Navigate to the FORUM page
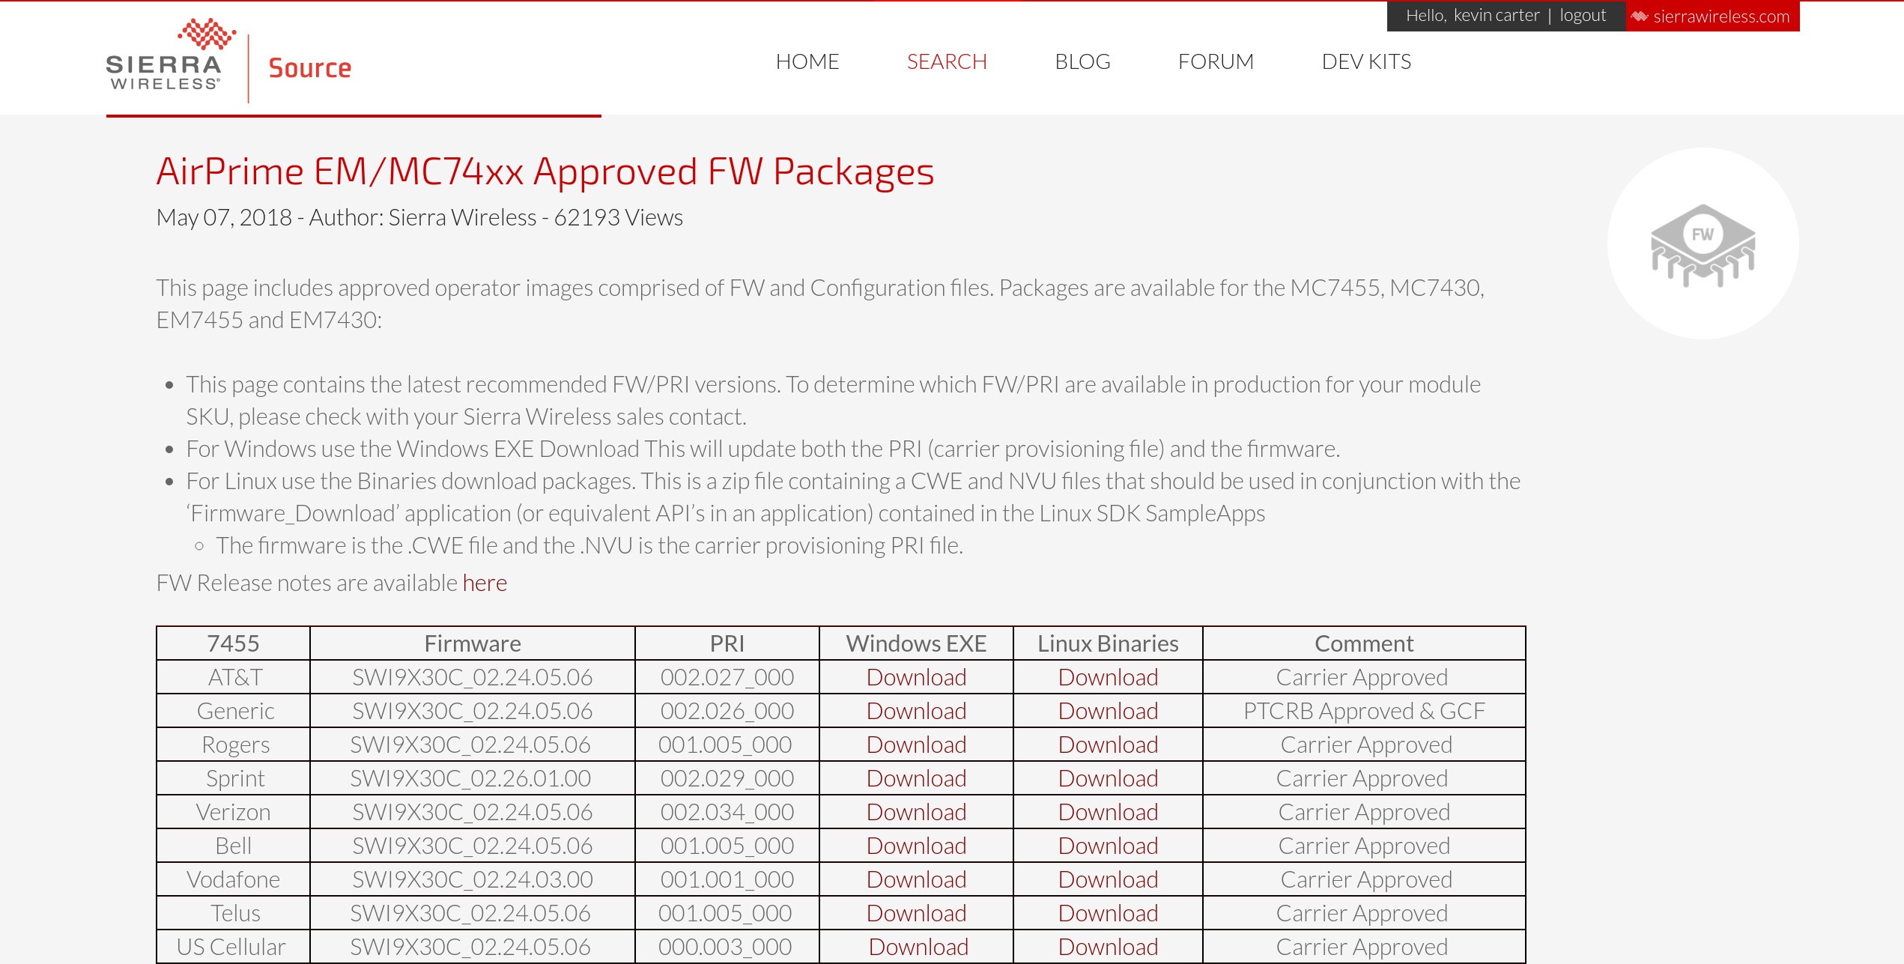1904x964 pixels. [1215, 61]
